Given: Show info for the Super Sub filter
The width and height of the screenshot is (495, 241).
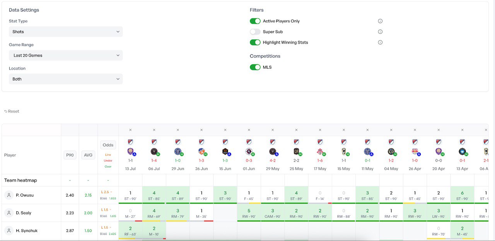Looking at the screenshot, I should pyautogui.click(x=380, y=32).
